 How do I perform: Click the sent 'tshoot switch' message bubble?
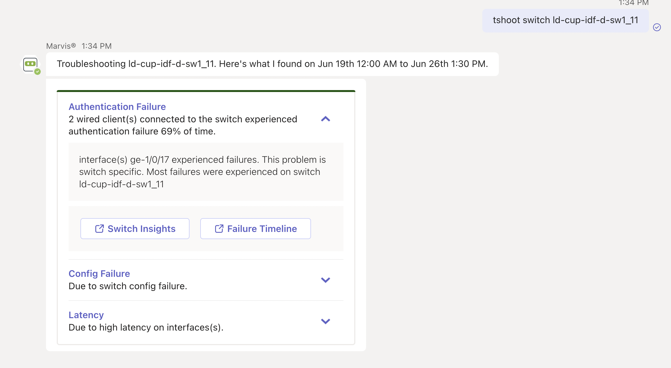pos(565,20)
